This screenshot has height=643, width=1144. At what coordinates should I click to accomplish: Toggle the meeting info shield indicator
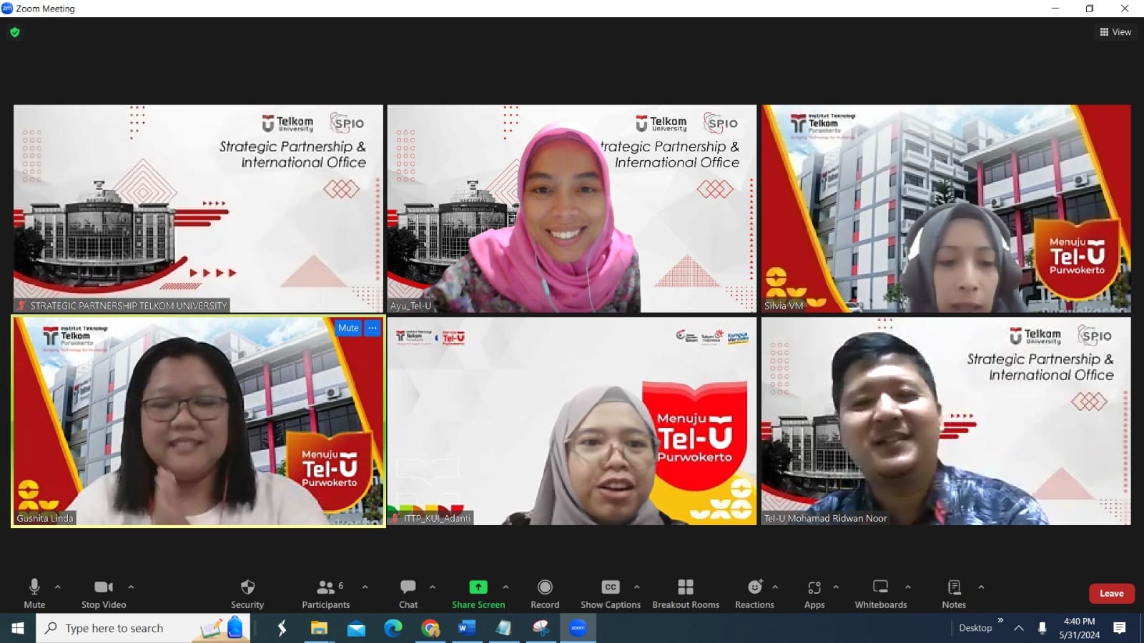(14, 32)
